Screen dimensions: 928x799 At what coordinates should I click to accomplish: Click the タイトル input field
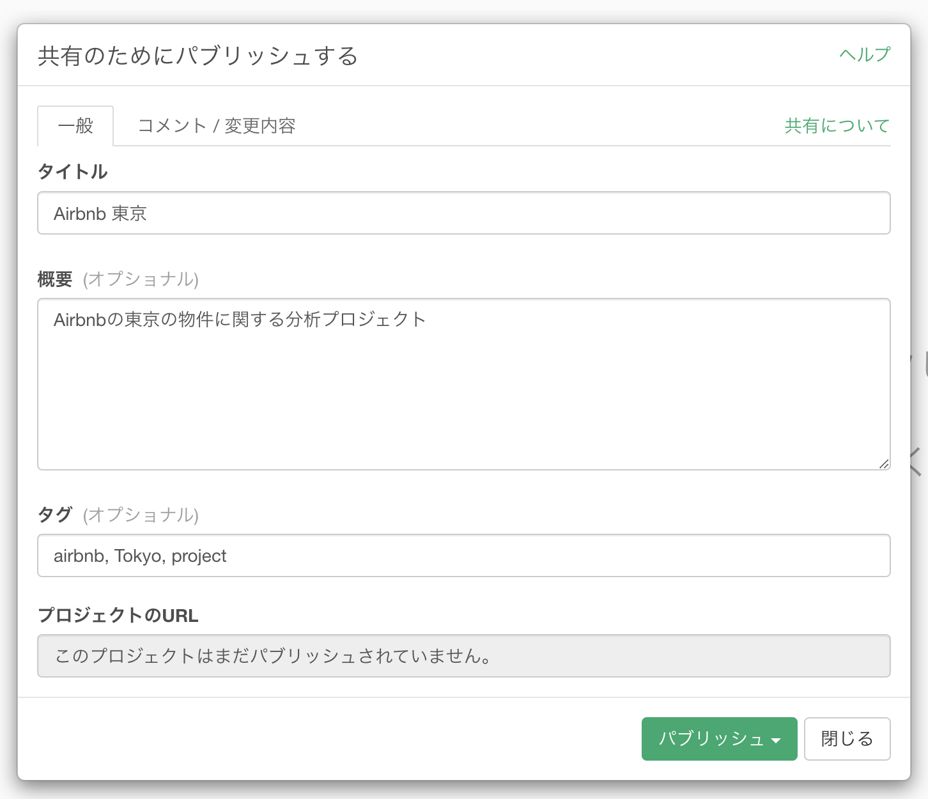pos(464,213)
